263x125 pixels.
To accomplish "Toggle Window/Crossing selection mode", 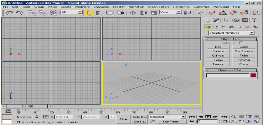I will click(121, 13).
